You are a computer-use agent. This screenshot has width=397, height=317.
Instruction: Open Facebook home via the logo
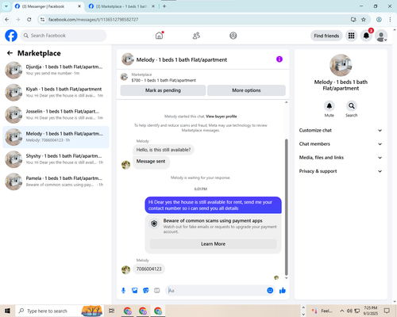coord(11,36)
